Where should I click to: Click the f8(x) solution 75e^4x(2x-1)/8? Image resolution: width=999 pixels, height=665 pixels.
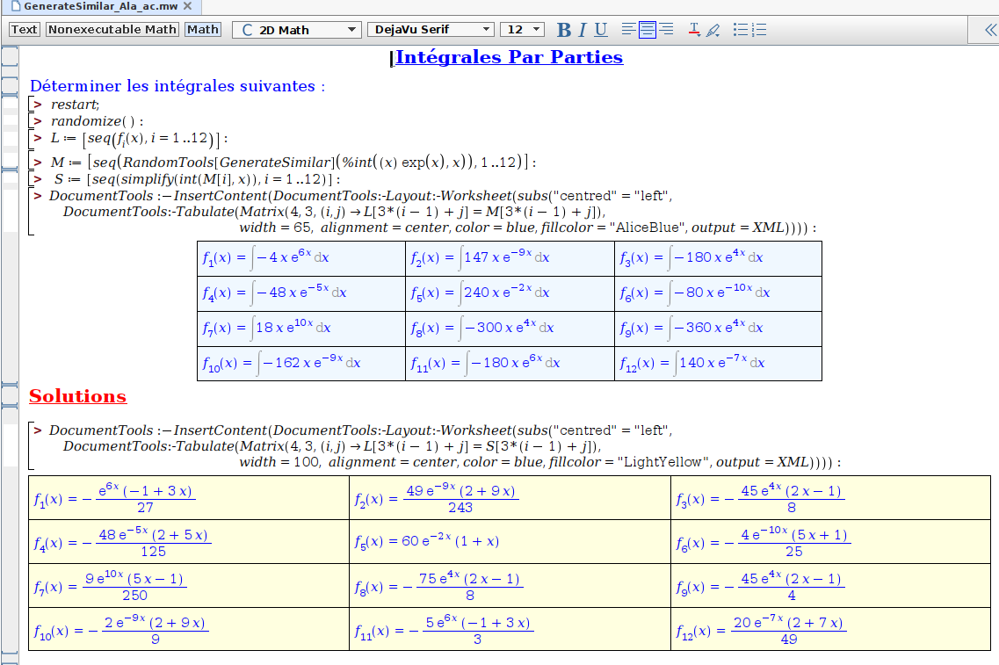click(510, 586)
